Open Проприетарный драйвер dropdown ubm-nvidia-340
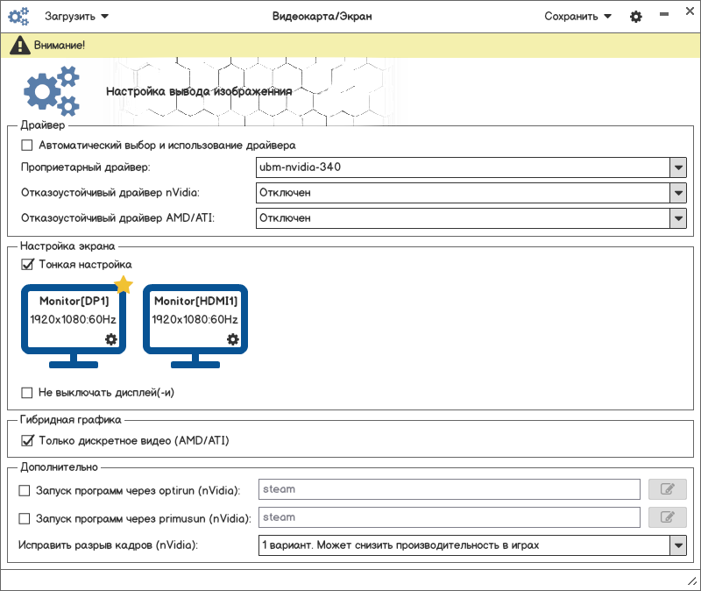This screenshot has width=701, height=591. click(471, 167)
